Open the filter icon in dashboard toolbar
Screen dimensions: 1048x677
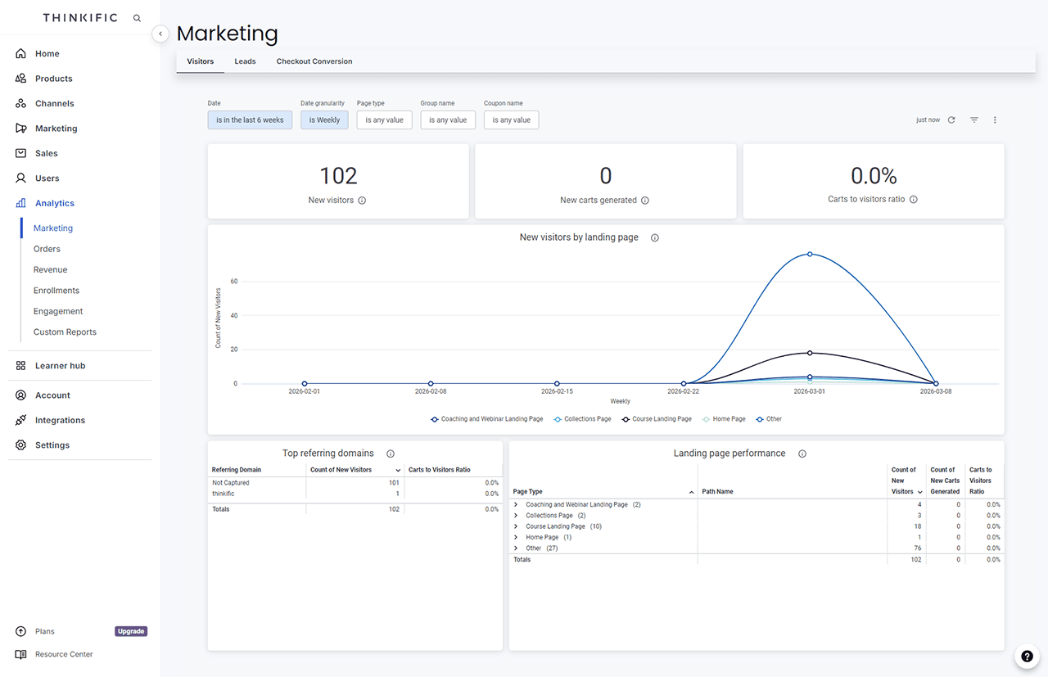(974, 120)
